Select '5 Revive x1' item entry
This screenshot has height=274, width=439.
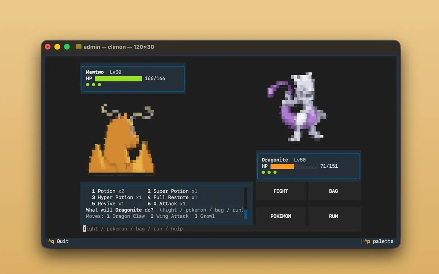coord(108,203)
